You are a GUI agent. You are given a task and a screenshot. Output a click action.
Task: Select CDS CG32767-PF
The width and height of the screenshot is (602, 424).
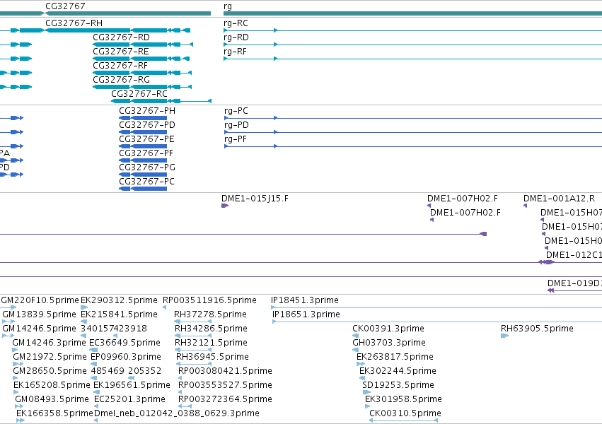coord(146,153)
